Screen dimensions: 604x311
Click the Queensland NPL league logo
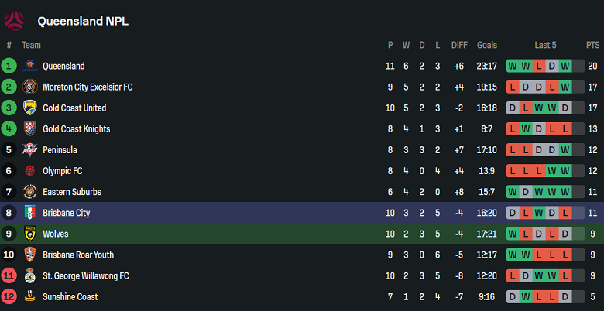point(15,20)
